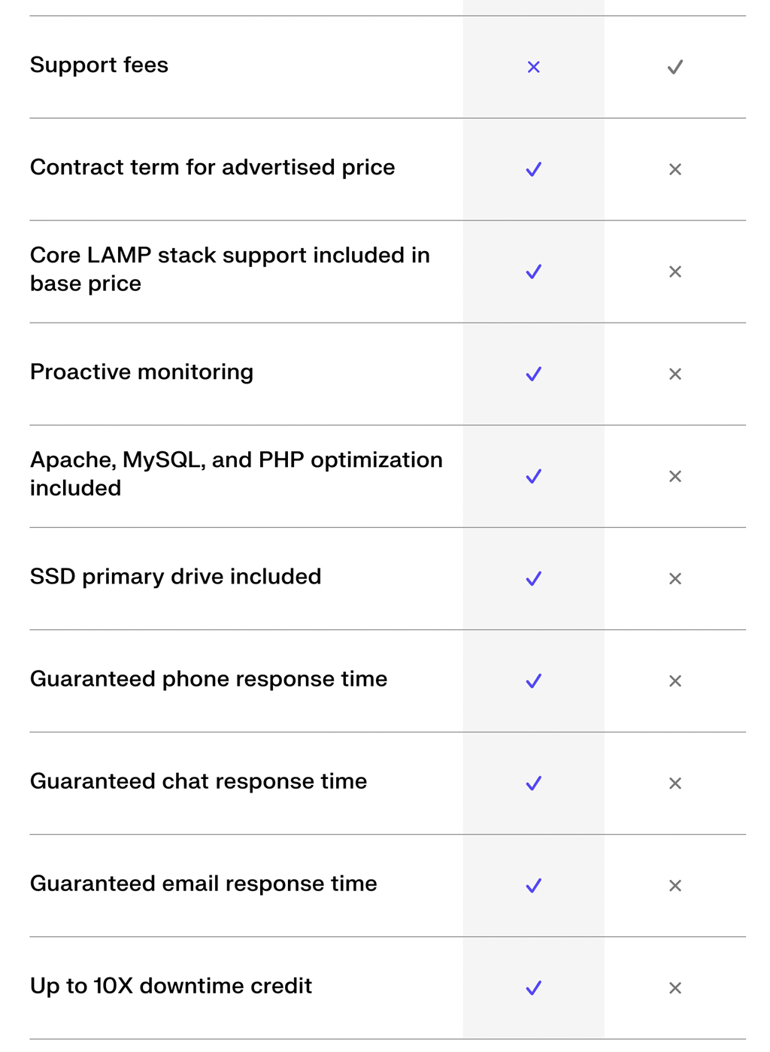
Task: Click the purple checkmark for Guaranteed phone response time
Action: point(534,681)
